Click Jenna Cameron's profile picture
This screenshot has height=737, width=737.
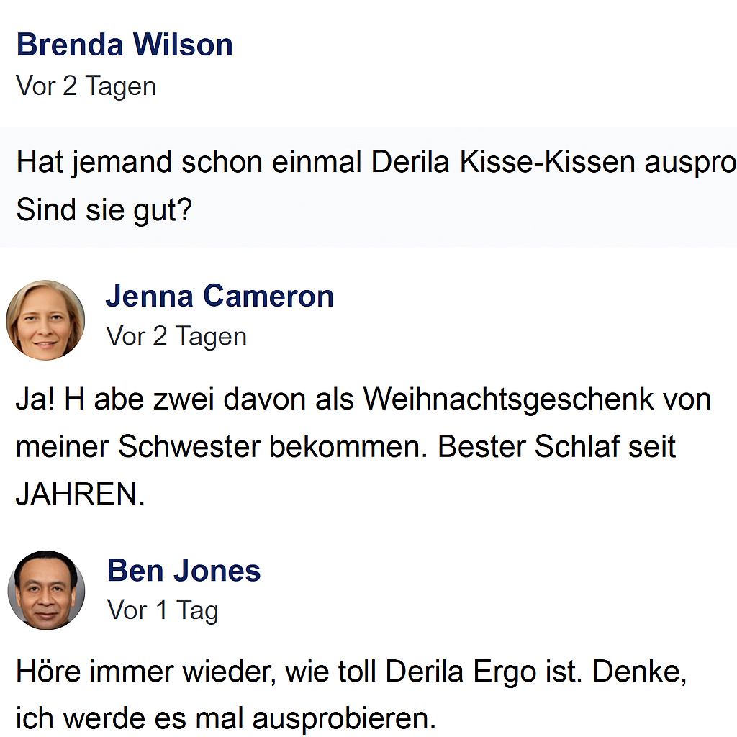coord(45,320)
